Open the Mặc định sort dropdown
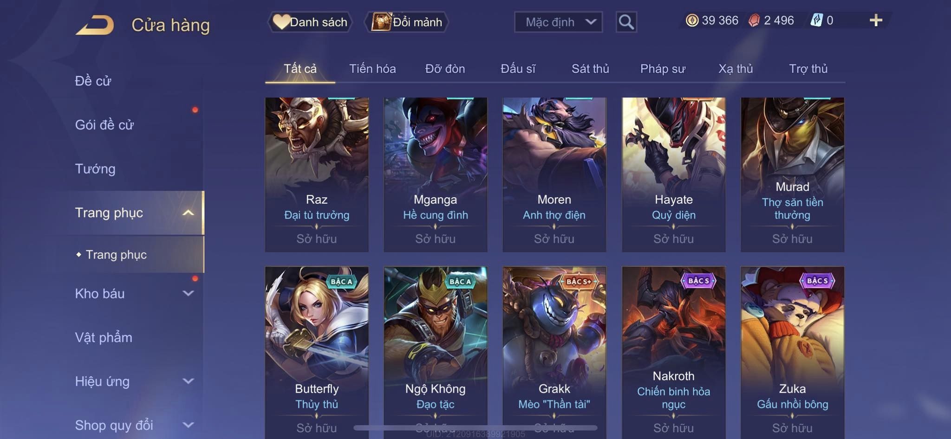This screenshot has width=951, height=439. (x=558, y=22)
